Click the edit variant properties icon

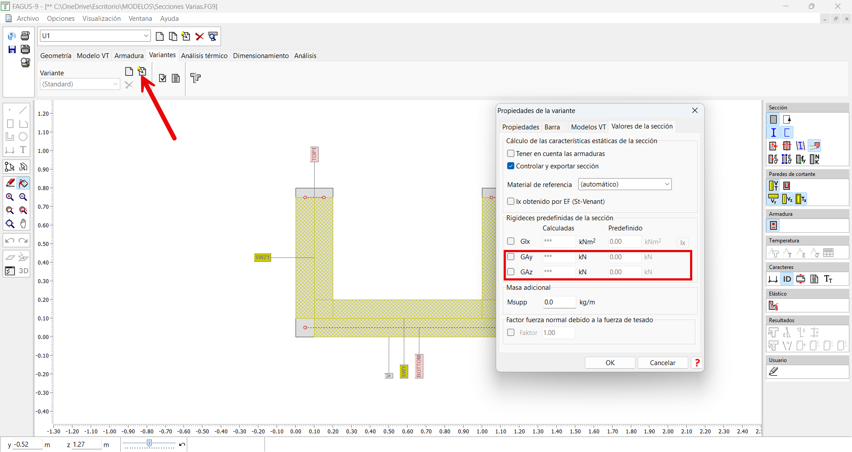[142, 71]
